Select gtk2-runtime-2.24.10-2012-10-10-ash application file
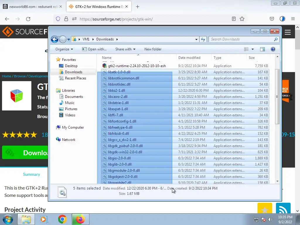The image size is (300, 225). [x=185, y=66]
